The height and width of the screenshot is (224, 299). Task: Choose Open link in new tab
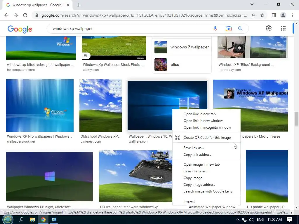[x=206, y=114]
